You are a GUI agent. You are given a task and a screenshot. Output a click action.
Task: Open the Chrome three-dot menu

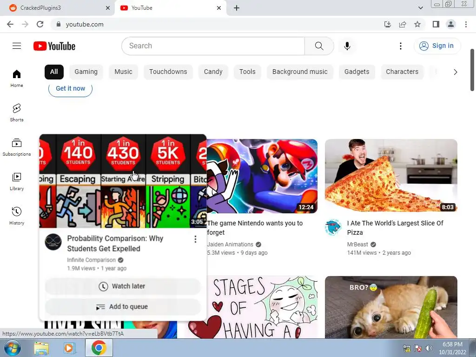tap(466, 24)
